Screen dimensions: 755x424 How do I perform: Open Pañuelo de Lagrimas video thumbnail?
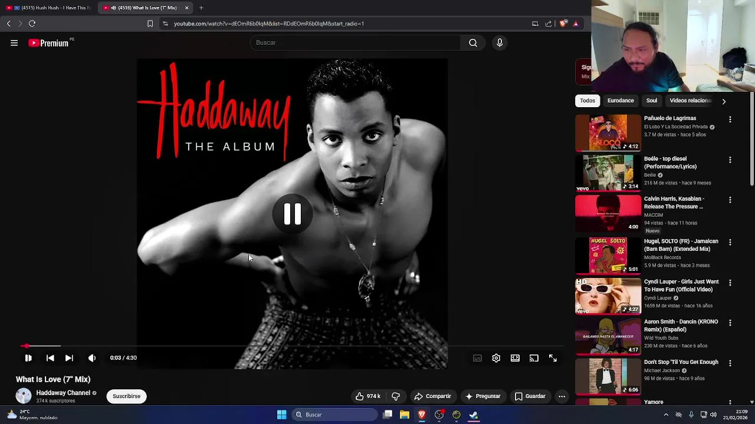(x=608, y=132)
